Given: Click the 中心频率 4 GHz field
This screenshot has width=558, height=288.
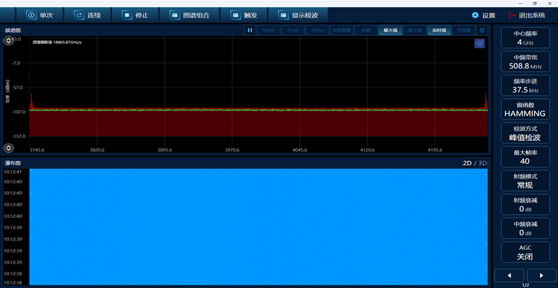Looking at the screenshot, I should click(x=524, y=38).
